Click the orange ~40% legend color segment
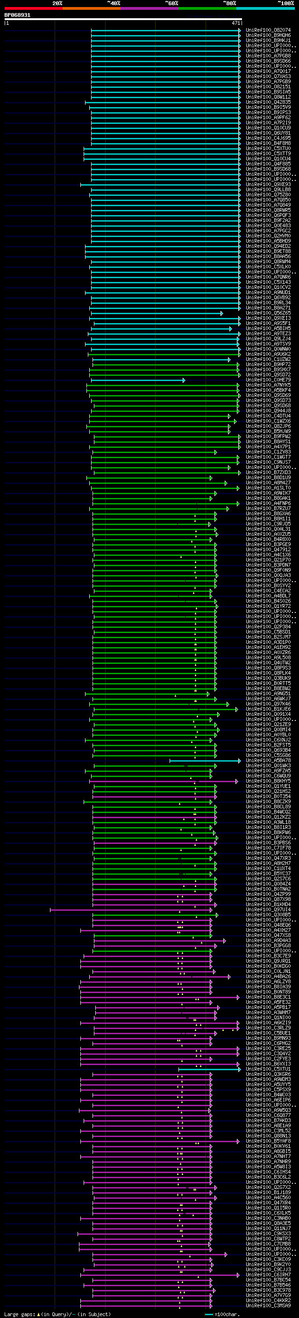Viewport: 299px width, 1318px height. (x=92, y=8)
